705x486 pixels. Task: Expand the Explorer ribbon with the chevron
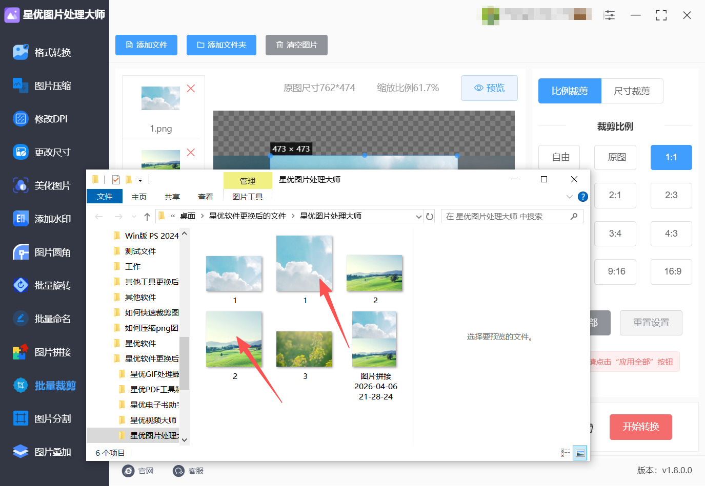coord(569,197)
